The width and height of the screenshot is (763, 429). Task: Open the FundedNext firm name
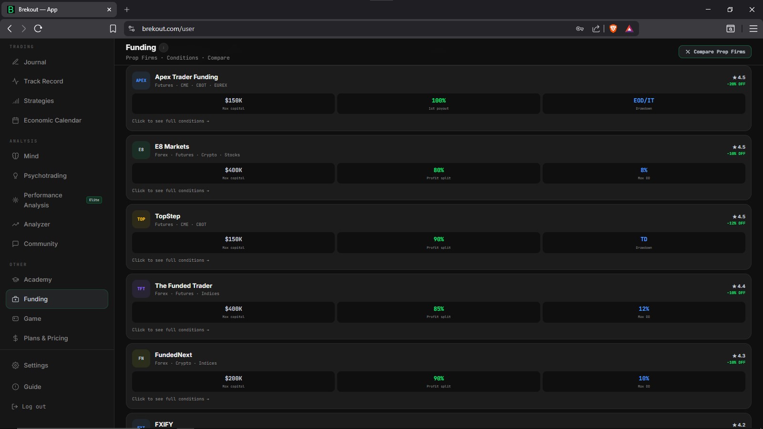click(x=174, y=355)
